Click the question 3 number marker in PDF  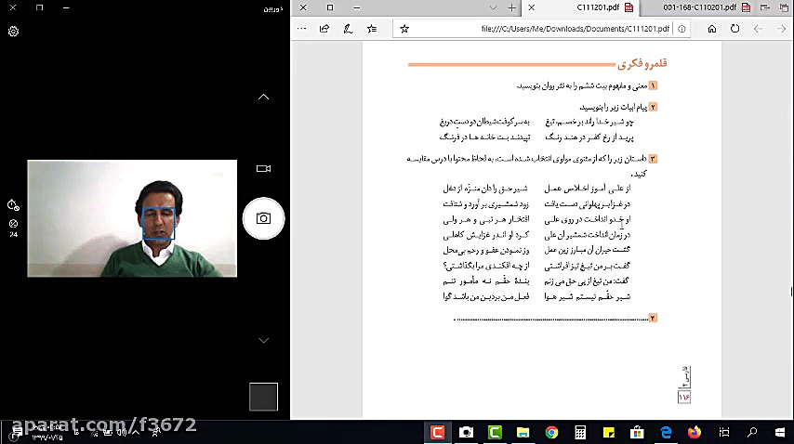pos(654,159)
